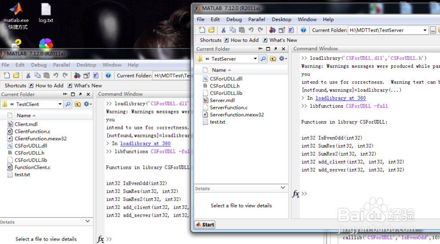Screen dimensions: 440x244
Task: Click Cut icon in TestServer MATLAB toolbar
Action: (x=224, y=30)
